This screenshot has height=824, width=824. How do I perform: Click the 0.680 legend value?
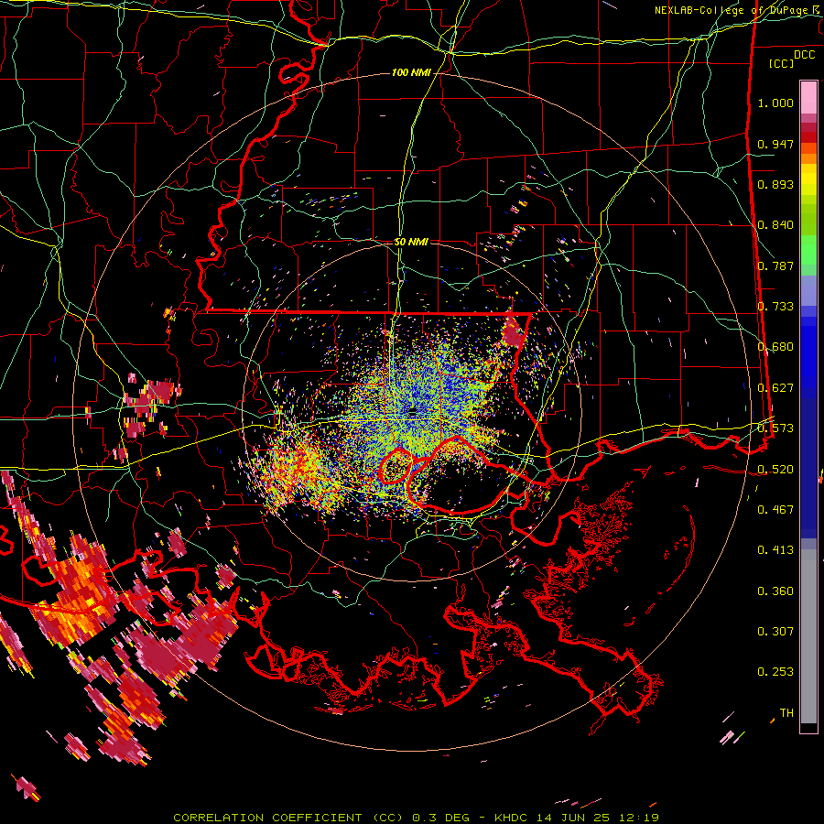coord(775,347)
